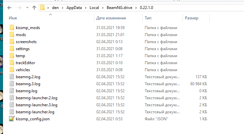Click the vehicles folder name
The width and height of the screenshot is (244, 134).
click(x=23, y=70)
